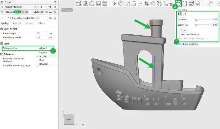Click the filament sync icon
The height and width of the screenshot is (129, 220).
[x=50, y=7]
